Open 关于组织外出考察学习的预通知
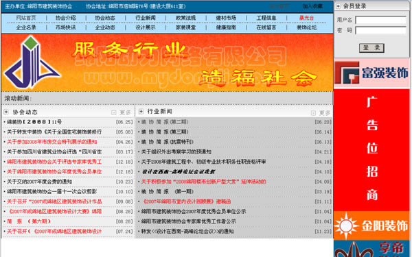The image size is (412, 257). click(x=176, y=152)
